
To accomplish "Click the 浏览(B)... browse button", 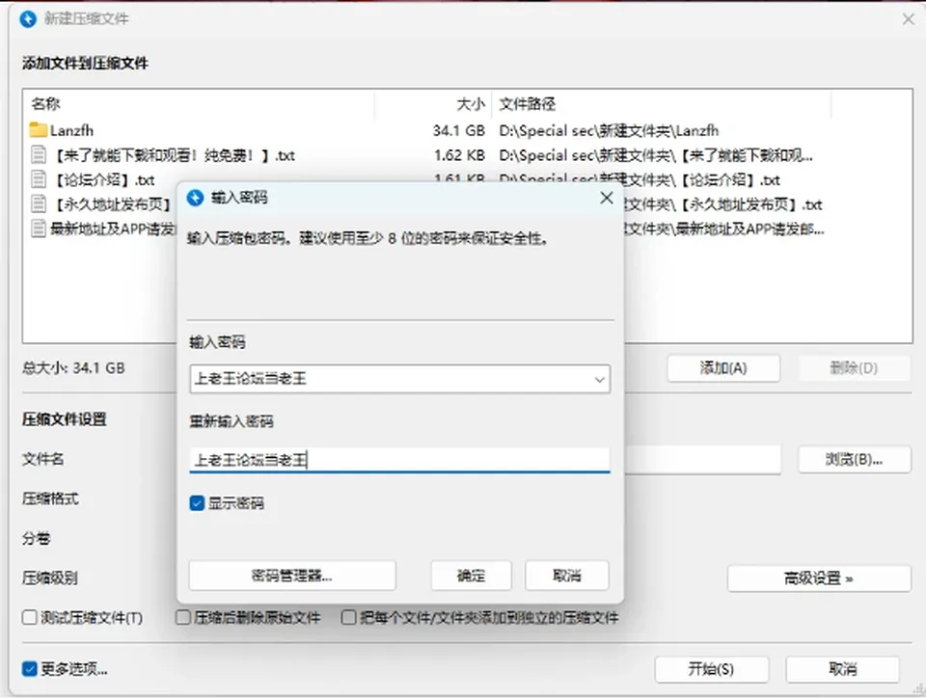I will click(855, 459).
